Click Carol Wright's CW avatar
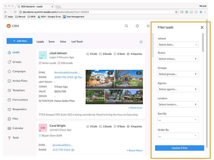The image size is (214, 160). click(x=43, y=128)
